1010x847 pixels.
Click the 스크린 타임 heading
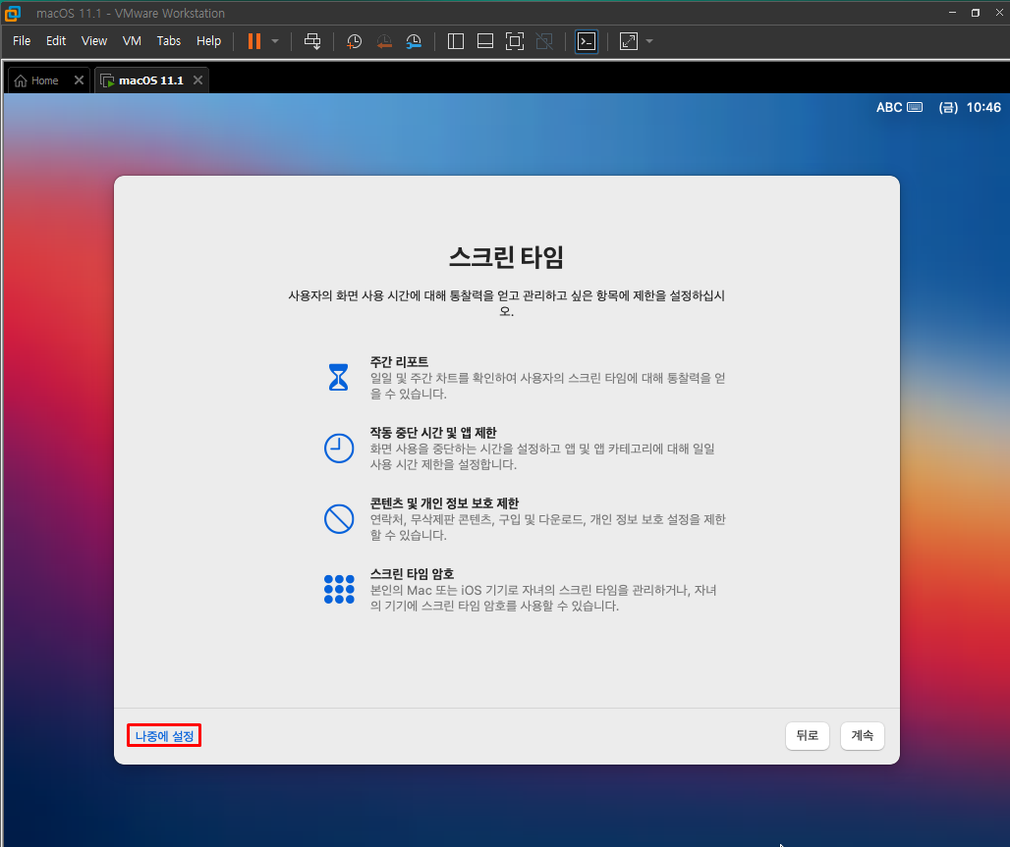coord(506,257)
